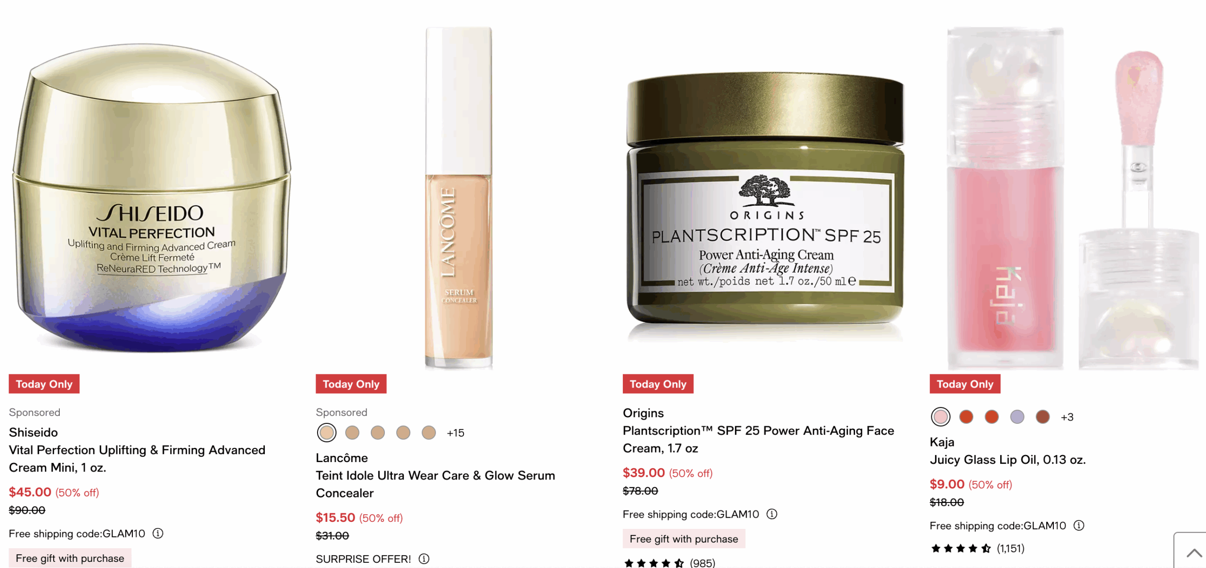Open Juicy Glass Lip Oil product link
The width and height of the screenshot is (1206, 568).
pos(1008,460)
